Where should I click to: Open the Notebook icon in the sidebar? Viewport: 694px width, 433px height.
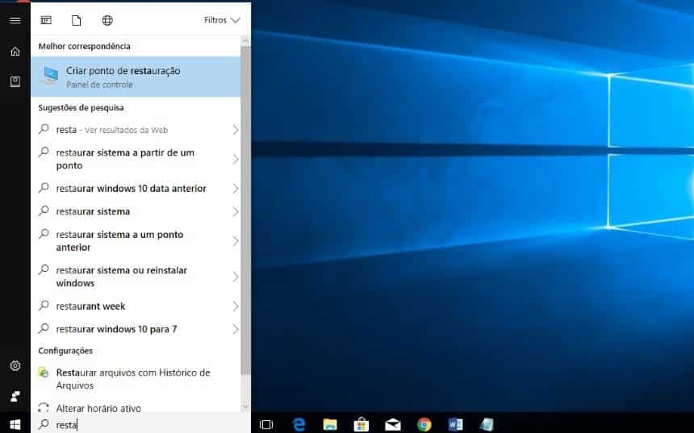pos(15,81)
